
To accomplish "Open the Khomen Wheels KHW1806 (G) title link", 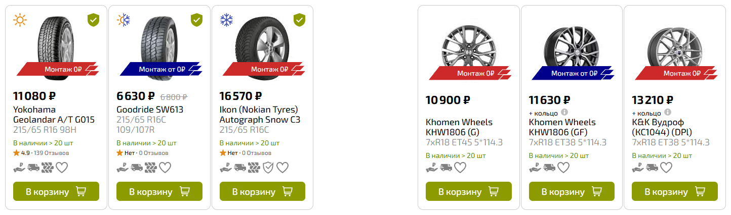I will [459, 127].
